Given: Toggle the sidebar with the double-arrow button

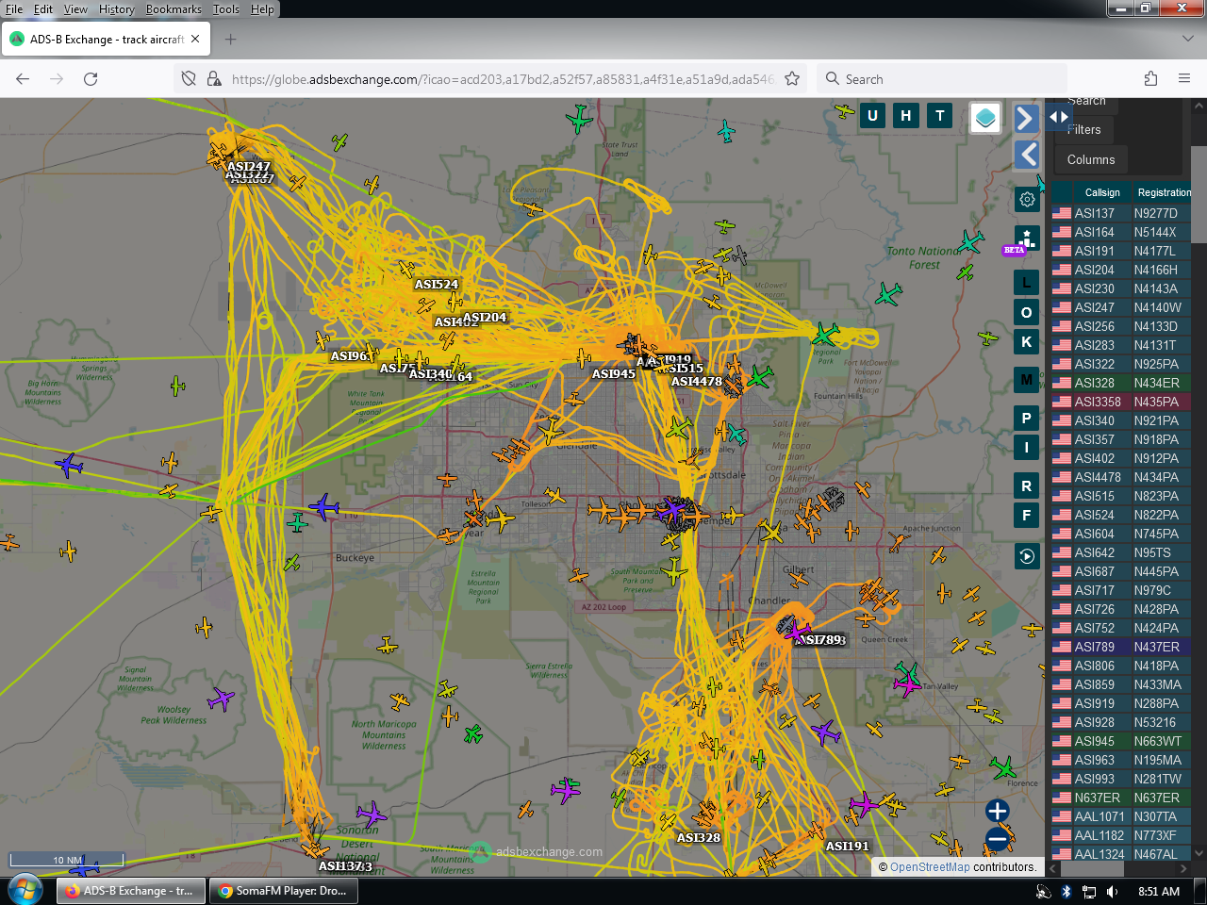Looking at the screenshot, I should (x=1059, y=117).
